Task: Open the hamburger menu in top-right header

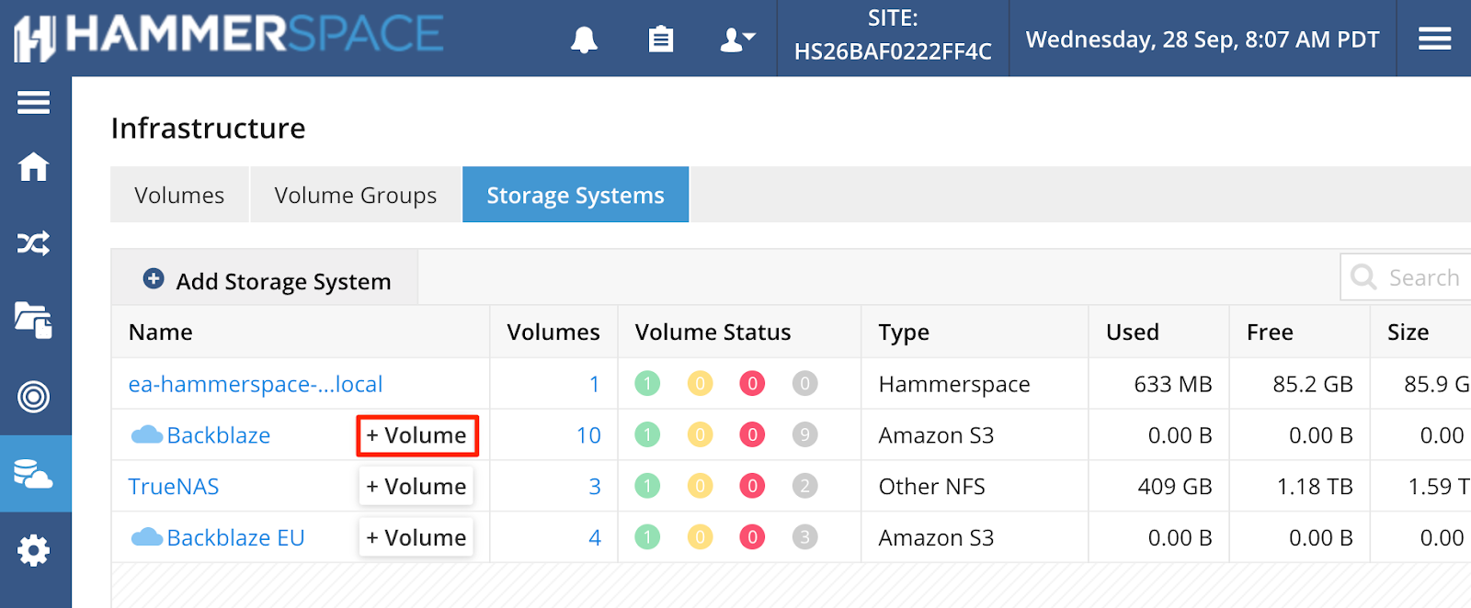Action: click(1434, 39)
